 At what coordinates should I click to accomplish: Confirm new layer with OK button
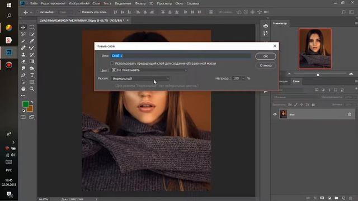(x=266, y=56)
